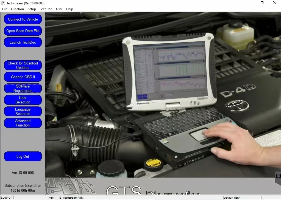Check for Scantool Updates
The image size is (281, 200).
[23, 65]
